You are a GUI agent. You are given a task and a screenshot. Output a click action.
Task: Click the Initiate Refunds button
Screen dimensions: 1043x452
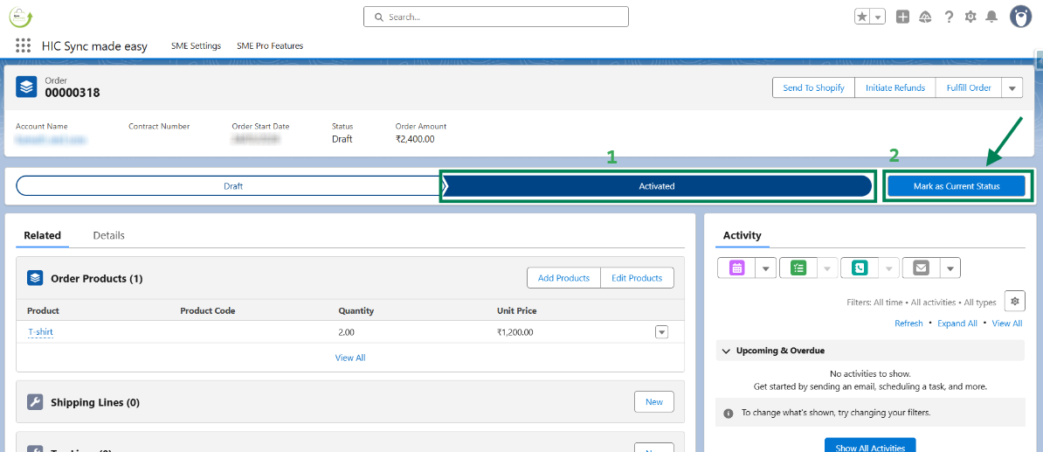(895, 88)
